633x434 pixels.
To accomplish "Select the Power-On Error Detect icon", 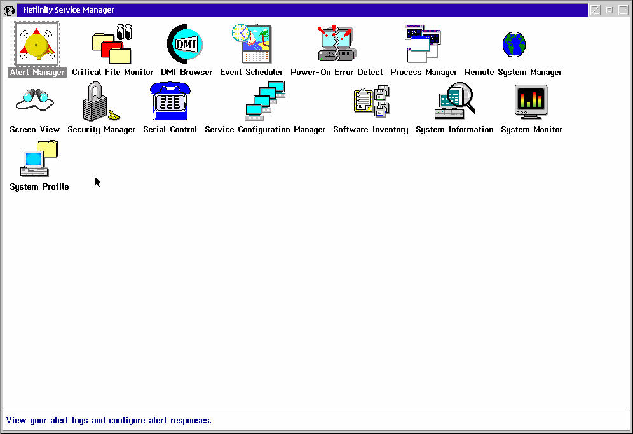I will 337,44.
